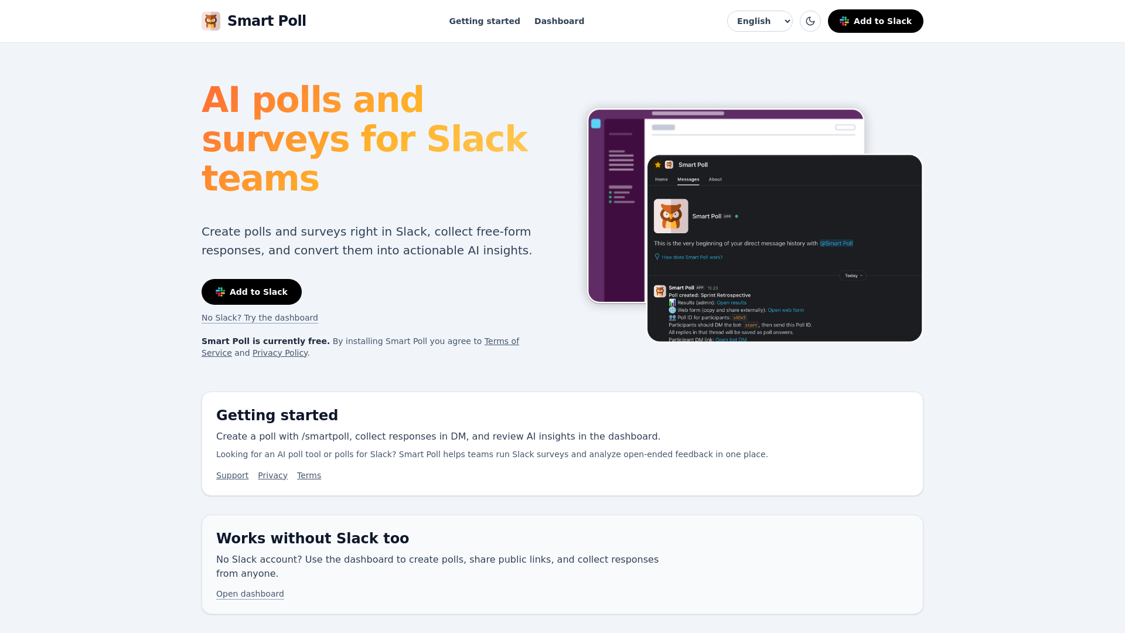Click the gold star icon in Slack preview
The width and height of the screenshot is (1125, 633).
coord(658,165)
